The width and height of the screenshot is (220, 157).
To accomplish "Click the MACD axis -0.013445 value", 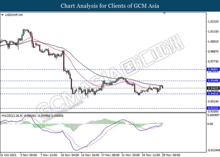I will 214,150.
